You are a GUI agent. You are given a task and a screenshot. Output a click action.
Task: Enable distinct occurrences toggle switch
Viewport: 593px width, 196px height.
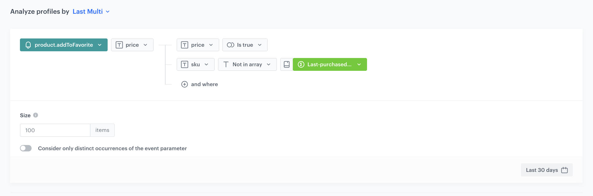[x=26, y=148]
